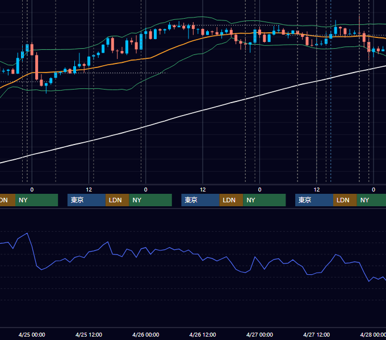
Task: Click the LDN session bar on 4/25
Action: (x=117, y=200)
